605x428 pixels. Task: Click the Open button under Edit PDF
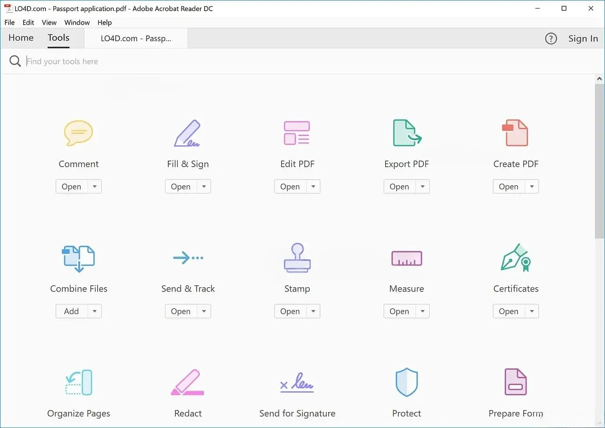click(x=290, y=187)
